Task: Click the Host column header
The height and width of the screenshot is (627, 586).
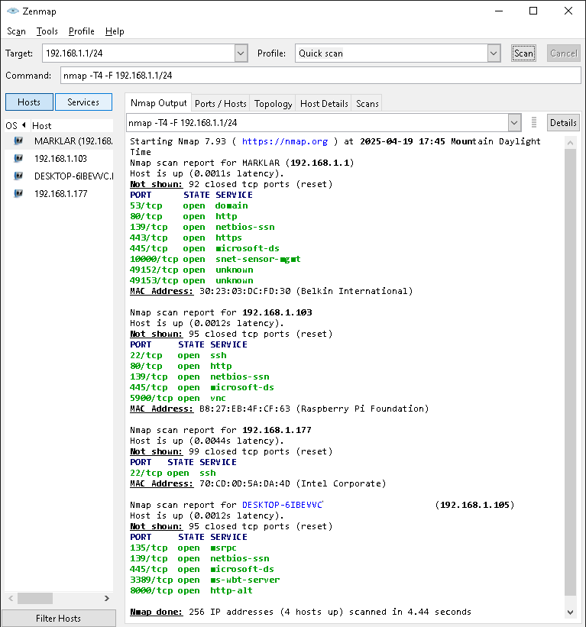Action: pos(71,125)
